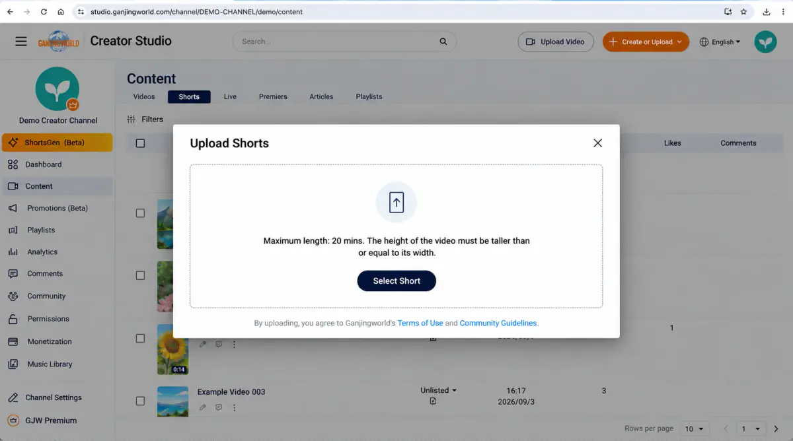This screenshot has width=793, height=441.
Task: Click the GanJingWorld logo
Action: point(58,41)
